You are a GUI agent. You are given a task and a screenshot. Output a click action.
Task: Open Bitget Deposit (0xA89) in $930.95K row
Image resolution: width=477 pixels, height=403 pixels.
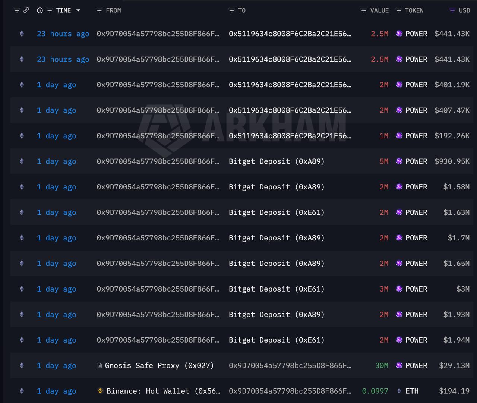(277, 161)
